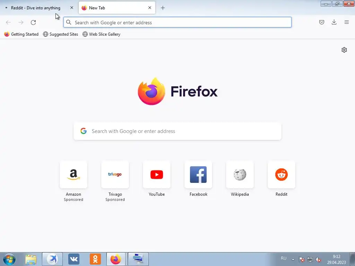Click the Google G icon in search box
Screen dimensions: 355x266
tap(84, 131)
